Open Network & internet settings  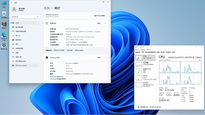click(25, 32)
